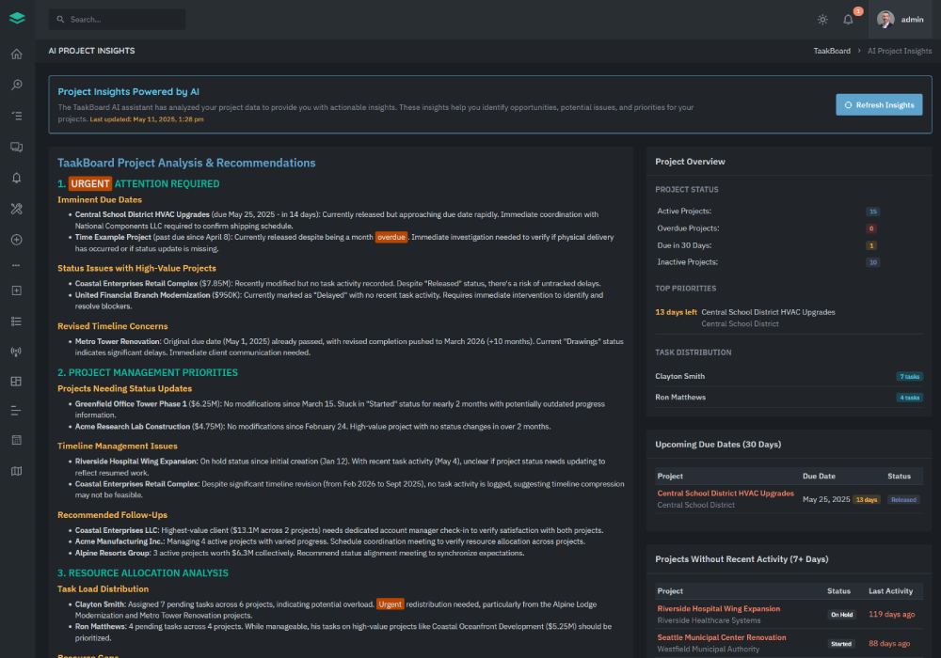
Task: Click the Refresh Insights button
Action: [x=879, y=105]
